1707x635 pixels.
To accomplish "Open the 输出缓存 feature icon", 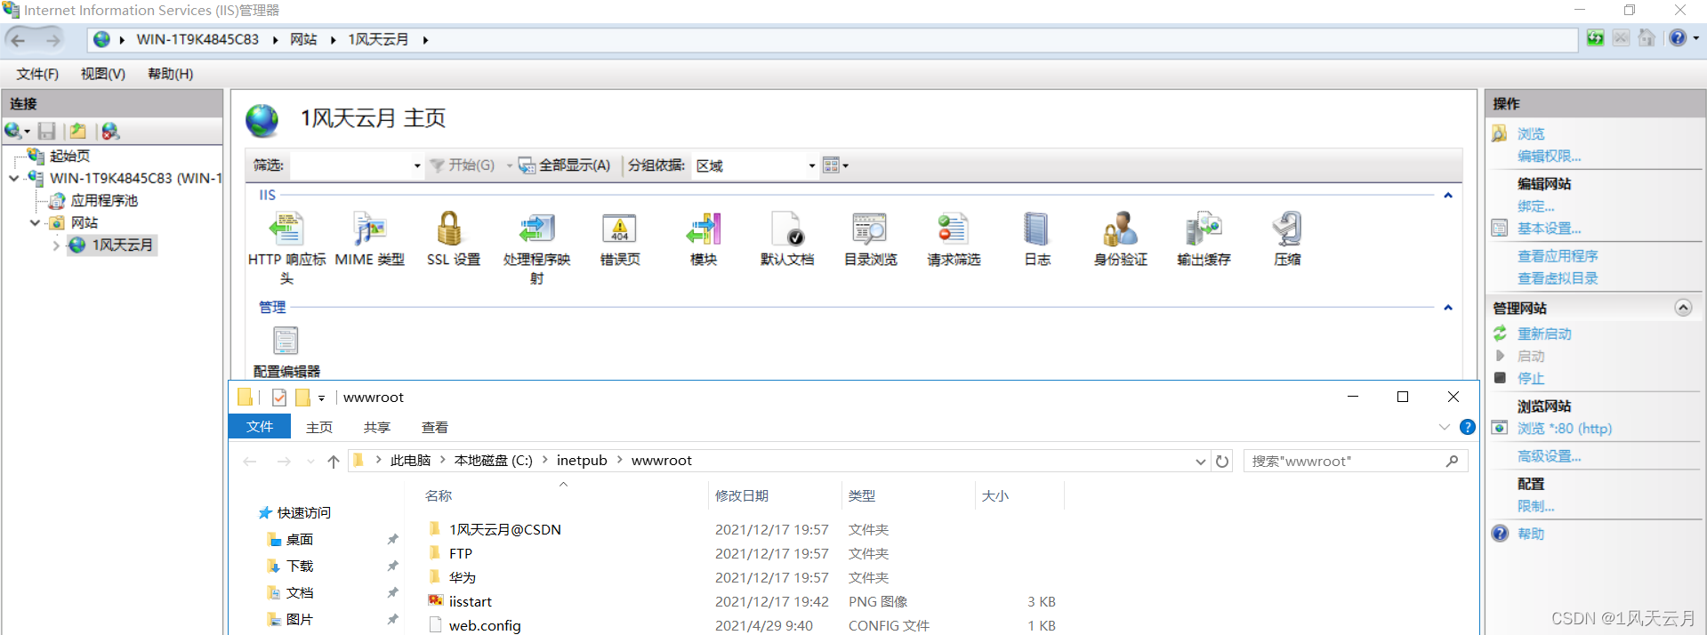I will [1204, 229].
